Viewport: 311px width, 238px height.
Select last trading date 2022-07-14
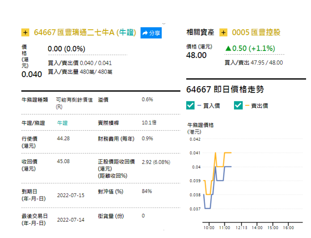pos(71,220)
